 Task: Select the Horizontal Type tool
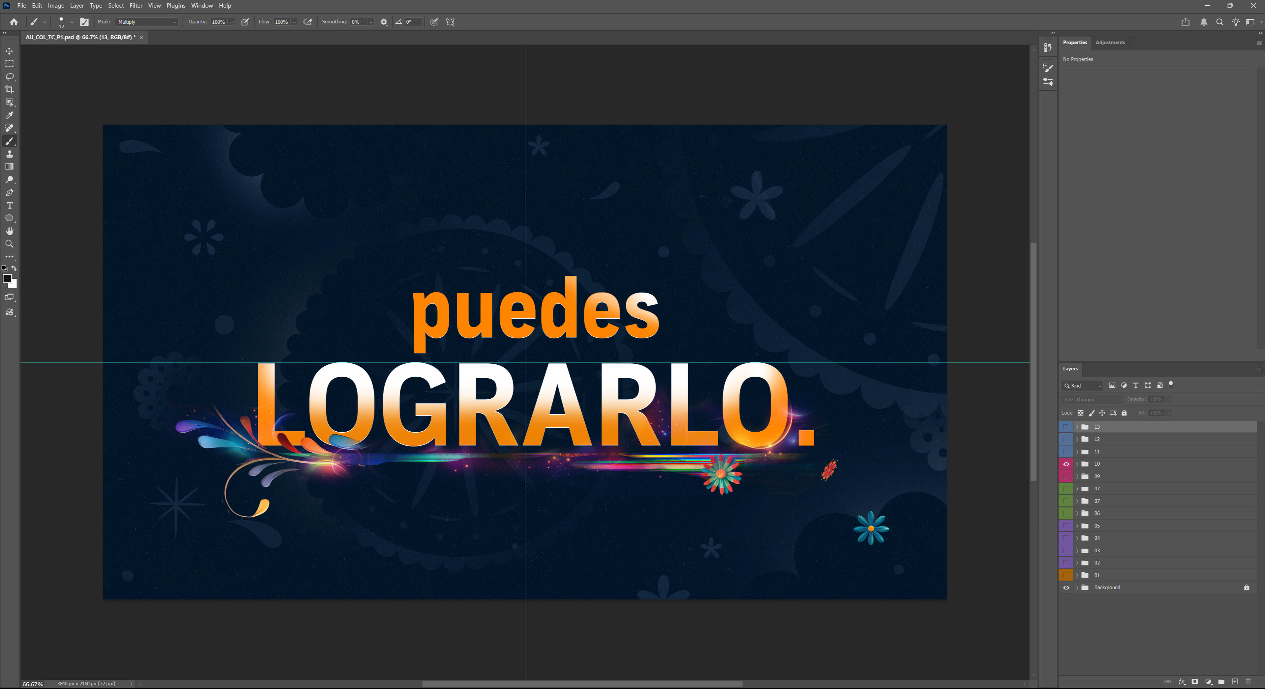pyautogui.click(x=9, y=205)
